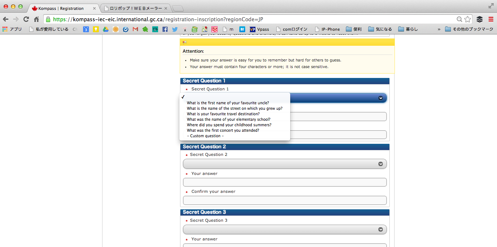The image size is (497, 247).
Task: Select 'What is your favourite travel destination?' option
Action: (x=223, y=114)
